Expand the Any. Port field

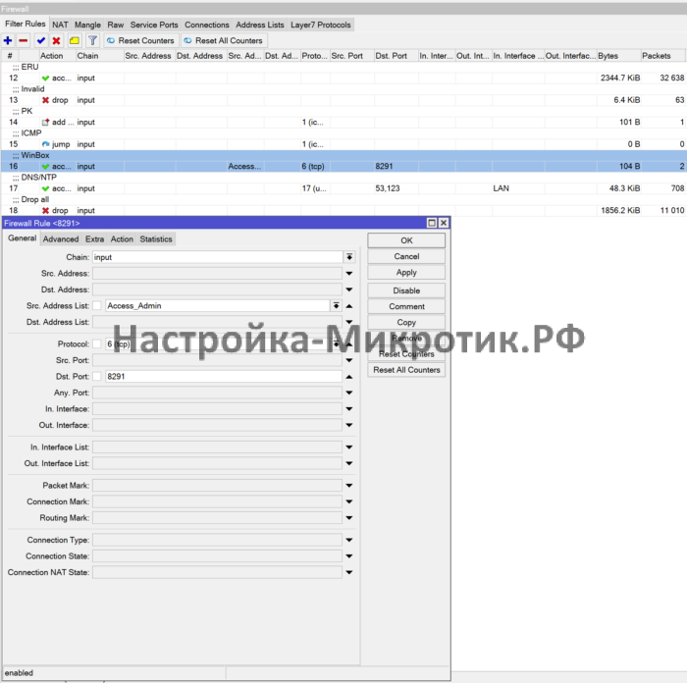coord(349,393)
